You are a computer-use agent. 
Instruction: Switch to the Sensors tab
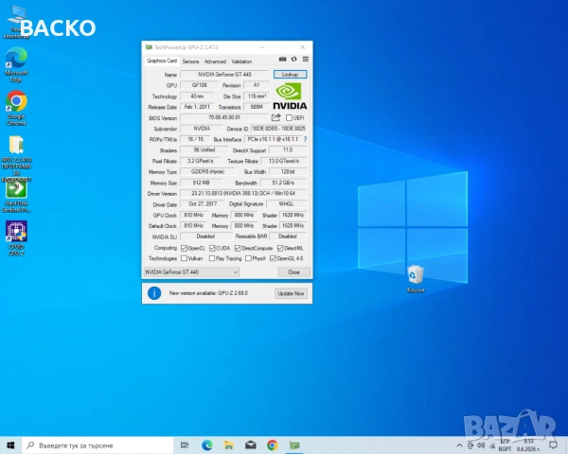pyautogui.click(x=190, y=61)
